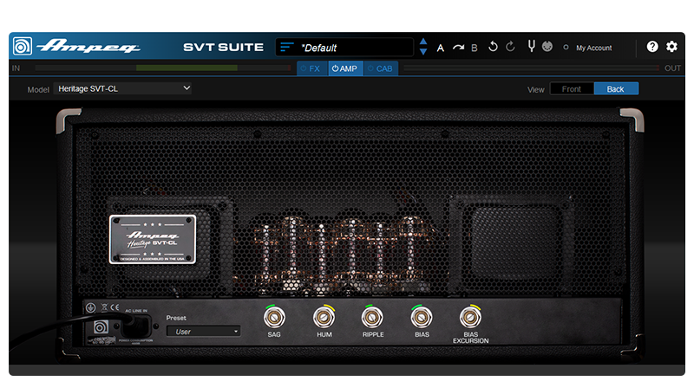Open MIDI connector settings icon
This screenshot has height=381, width=694.
[547, 46]
